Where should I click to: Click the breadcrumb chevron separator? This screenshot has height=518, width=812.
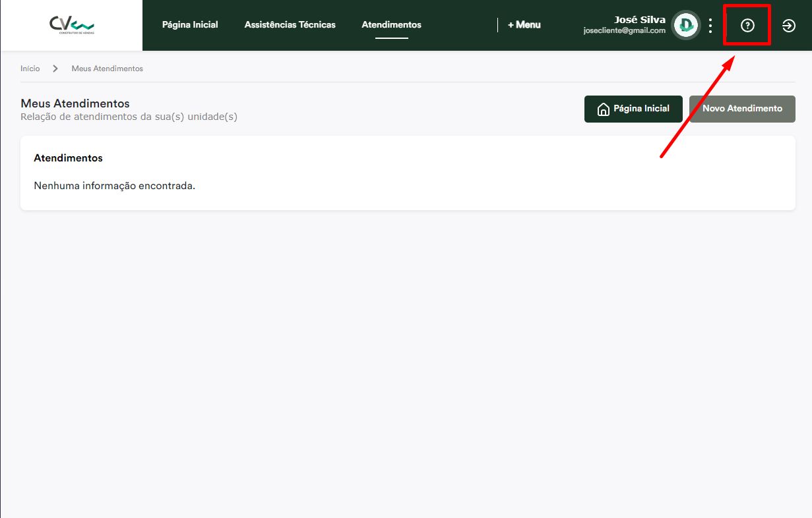(55, 69)
